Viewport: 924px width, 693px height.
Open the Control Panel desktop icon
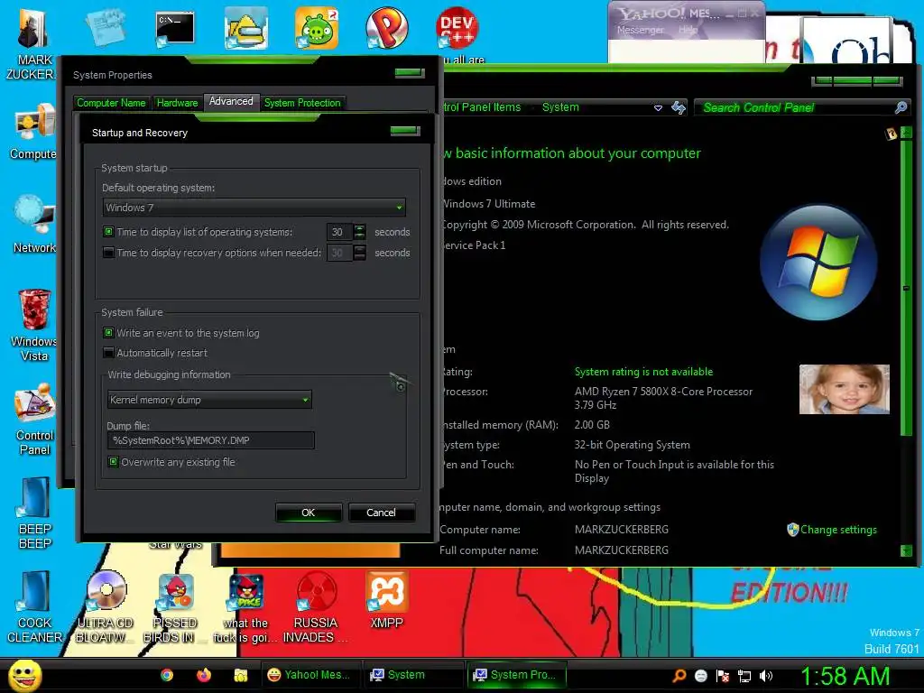pos(33,419)
